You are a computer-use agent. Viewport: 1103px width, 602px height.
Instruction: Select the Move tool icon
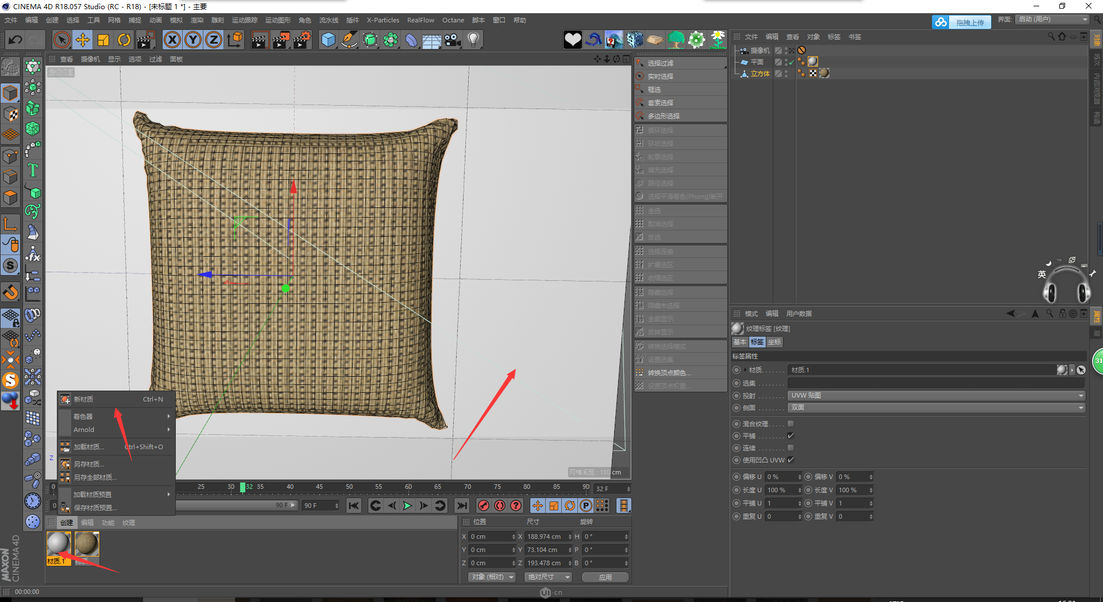point(83,40)
